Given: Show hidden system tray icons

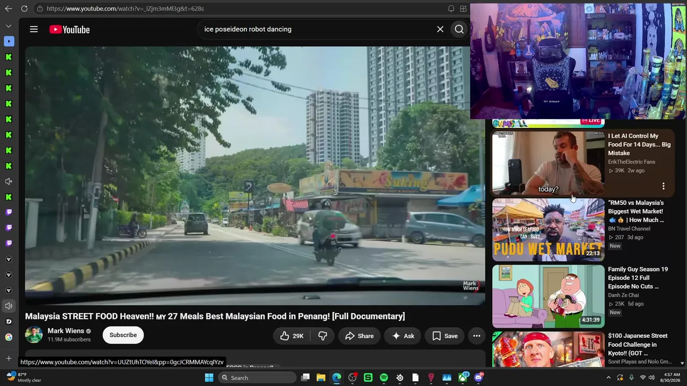Looking at the screenshot, I should click(609, 377).
